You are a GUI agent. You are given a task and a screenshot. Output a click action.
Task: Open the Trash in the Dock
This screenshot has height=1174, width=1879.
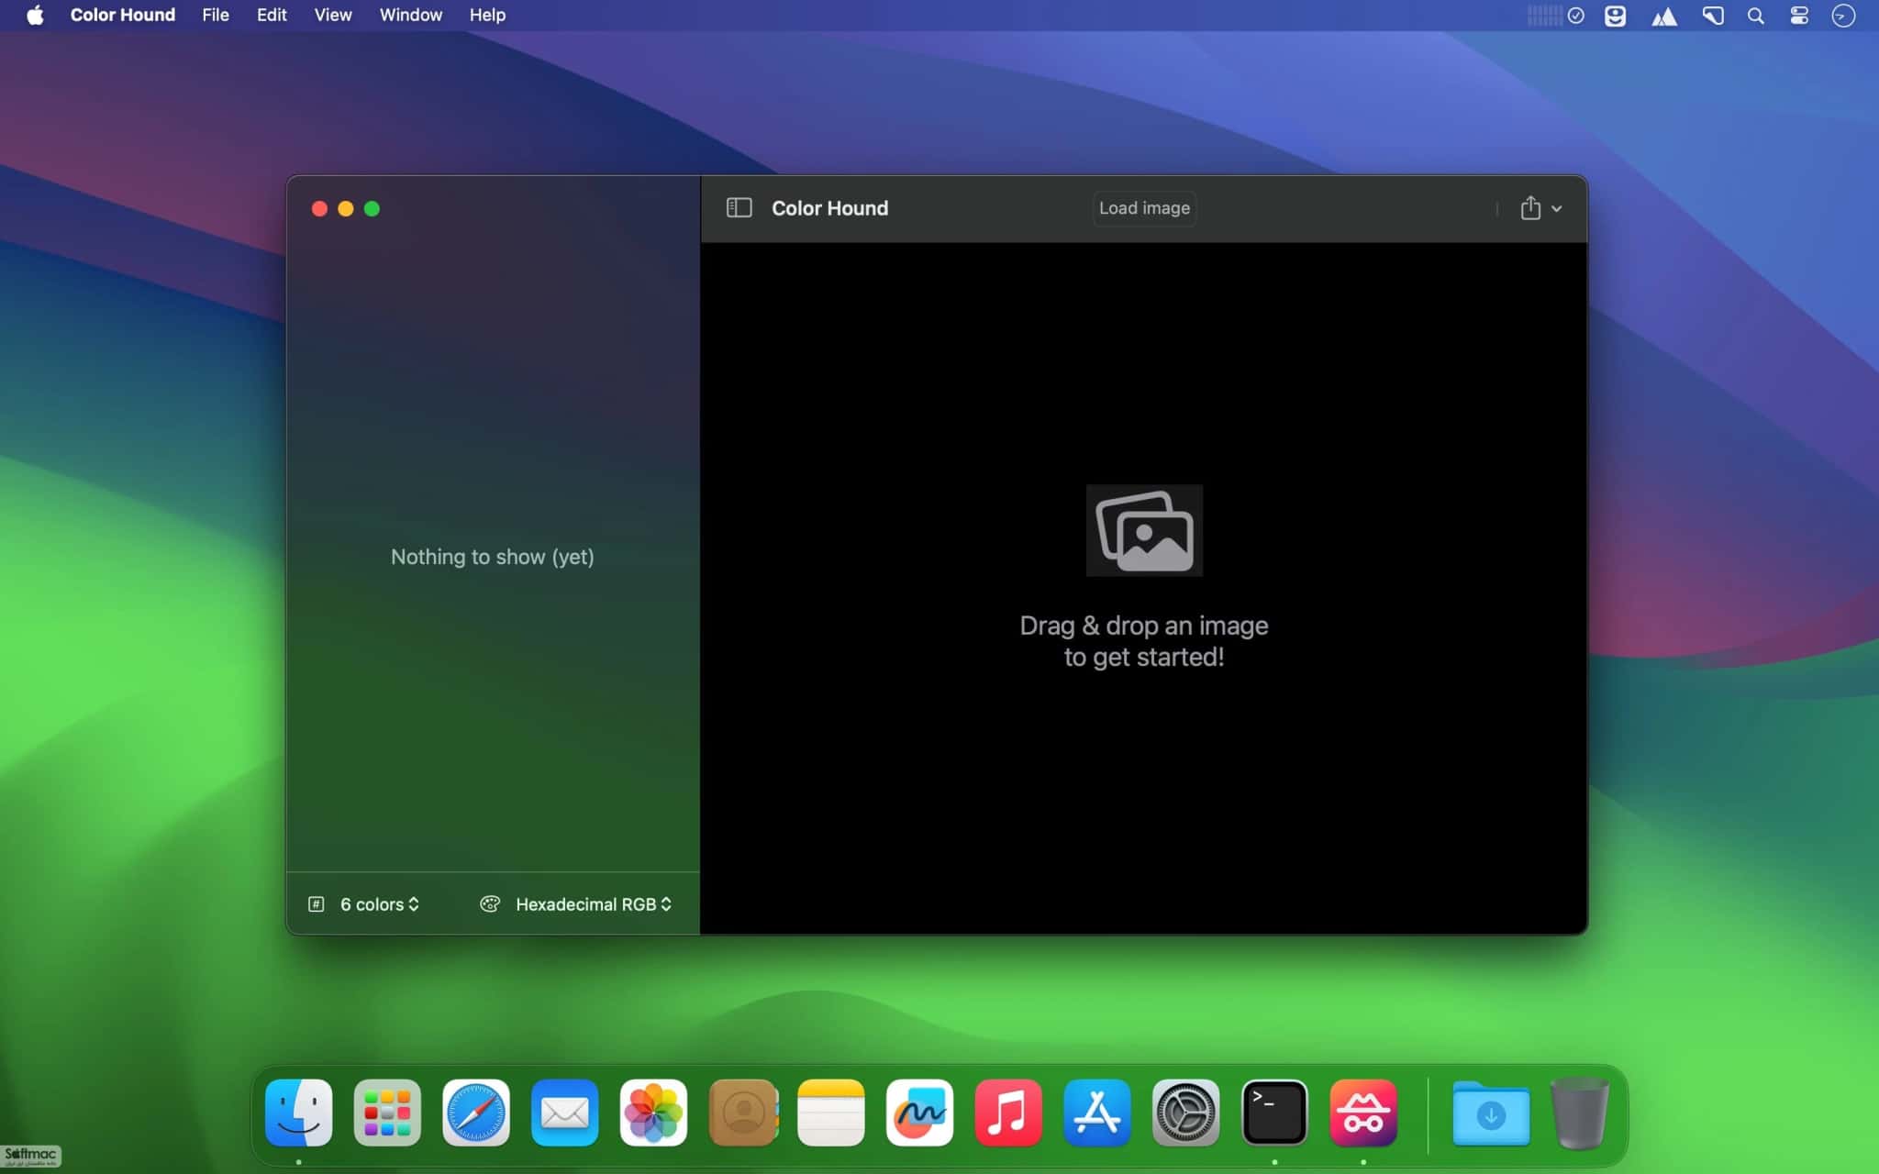pyautogui.click(x=1579, y=1113)
